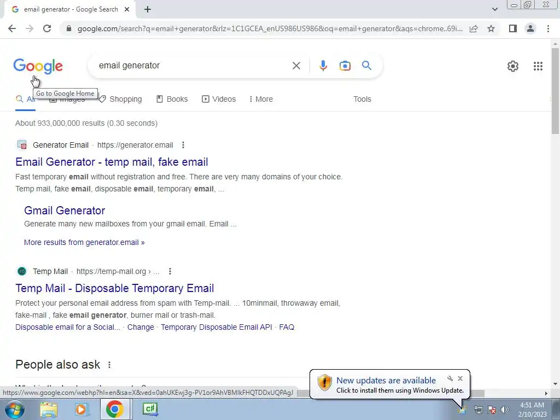The width and height of the screenshot is (560, 420).
Task: Click the About 933,000,000 results text
Action: 86,123
